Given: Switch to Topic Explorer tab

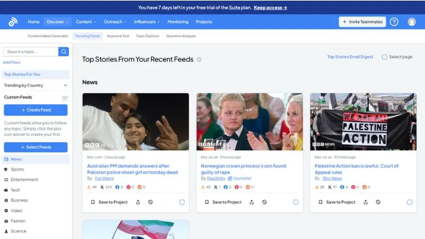Looking at the screenshot, I should (148, 36).
